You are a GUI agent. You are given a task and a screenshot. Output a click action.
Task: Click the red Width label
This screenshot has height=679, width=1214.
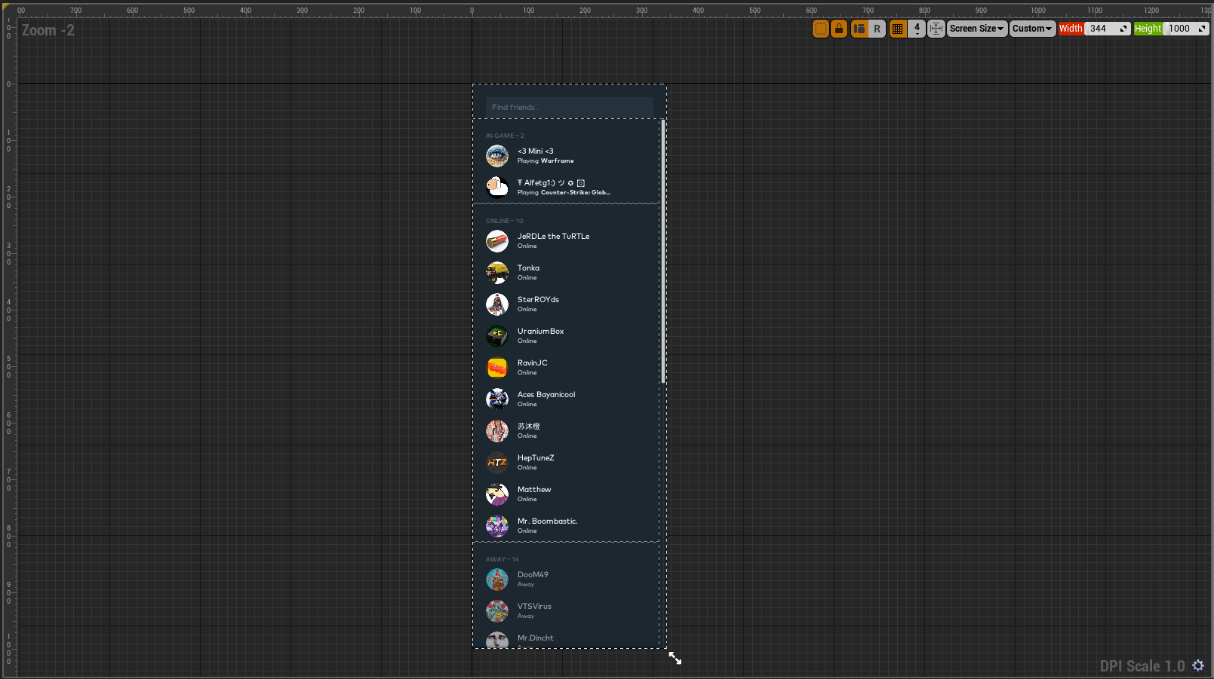[x=1071, y=29]
